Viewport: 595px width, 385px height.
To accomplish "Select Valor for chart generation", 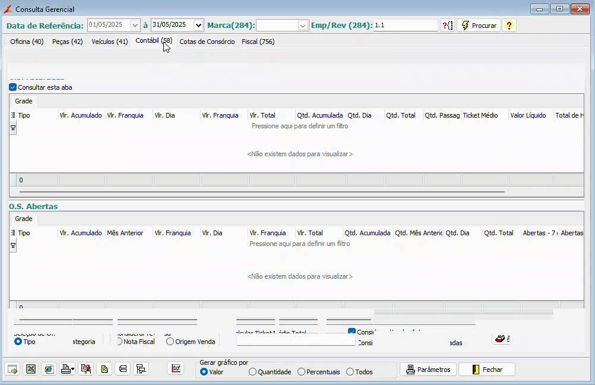I will pos(204,372).
